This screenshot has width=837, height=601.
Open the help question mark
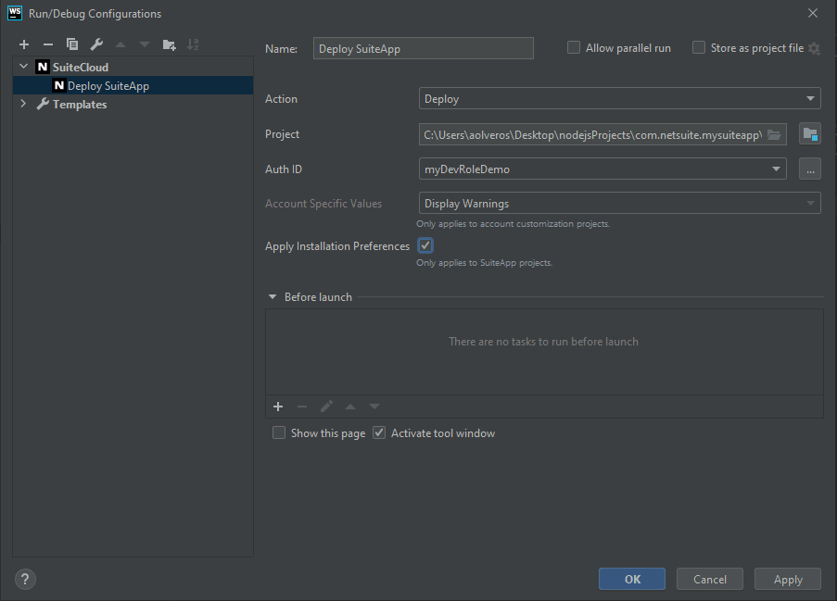click(x=25, y=579)
